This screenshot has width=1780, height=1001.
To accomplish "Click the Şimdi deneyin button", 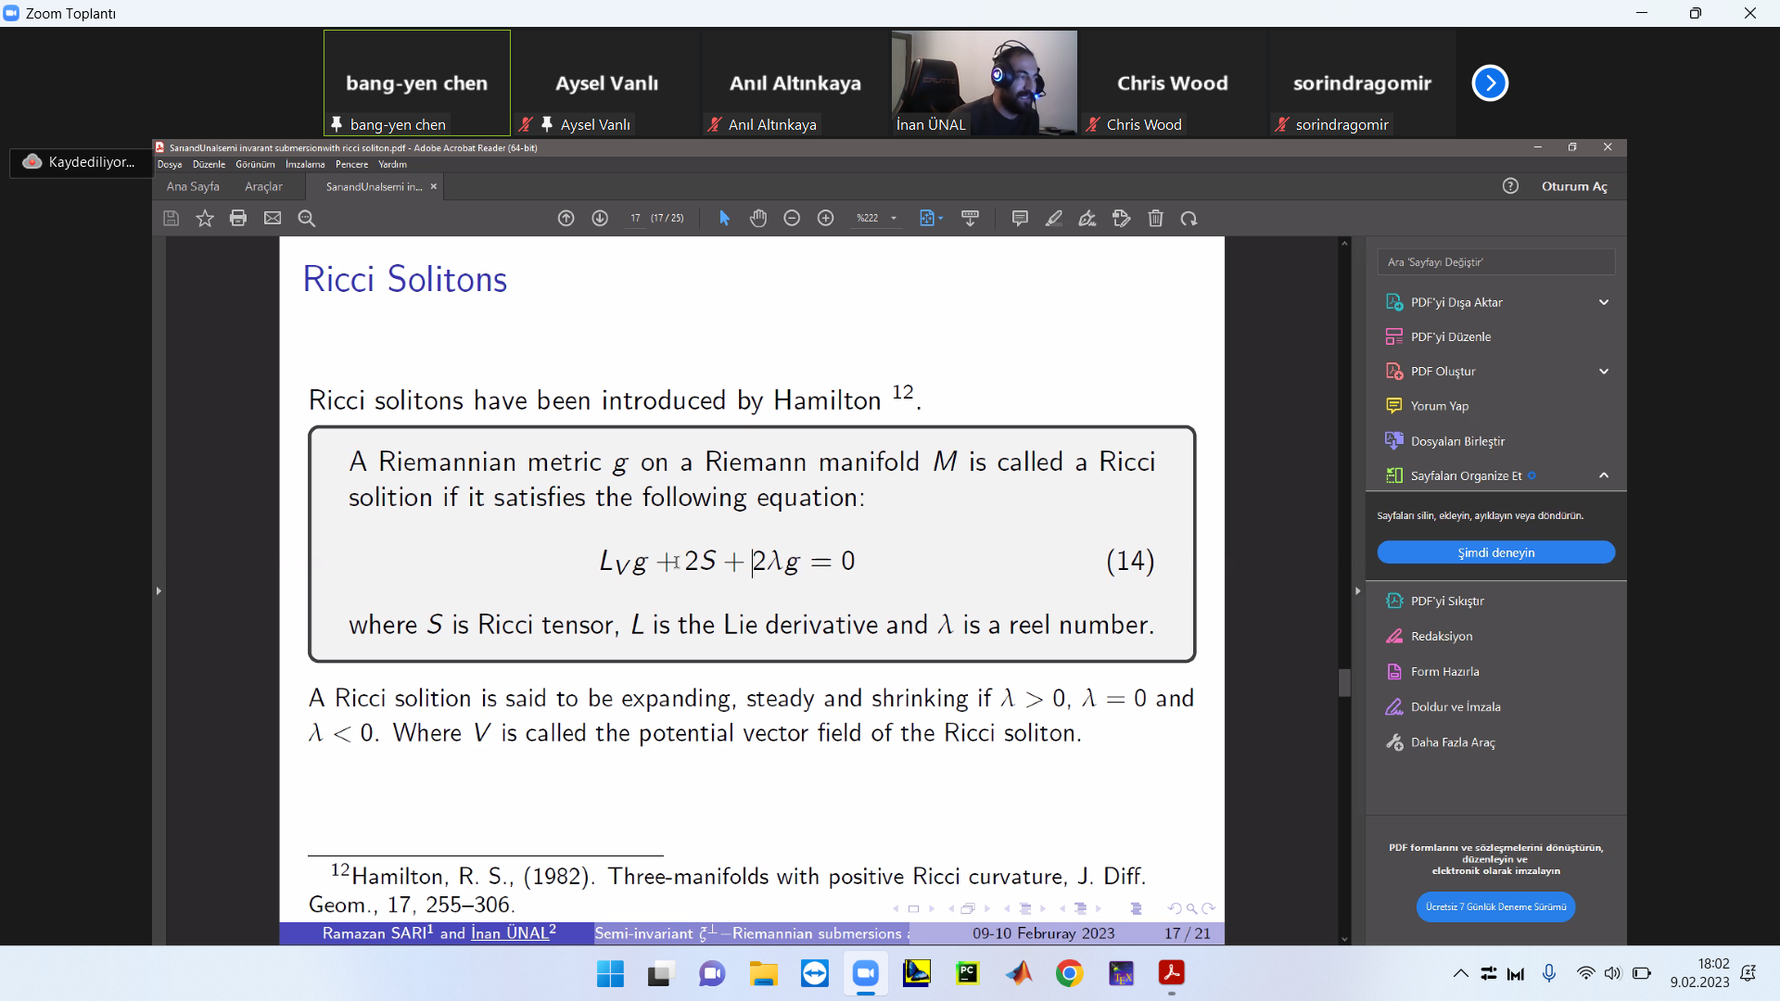I will coord(1496,552).
